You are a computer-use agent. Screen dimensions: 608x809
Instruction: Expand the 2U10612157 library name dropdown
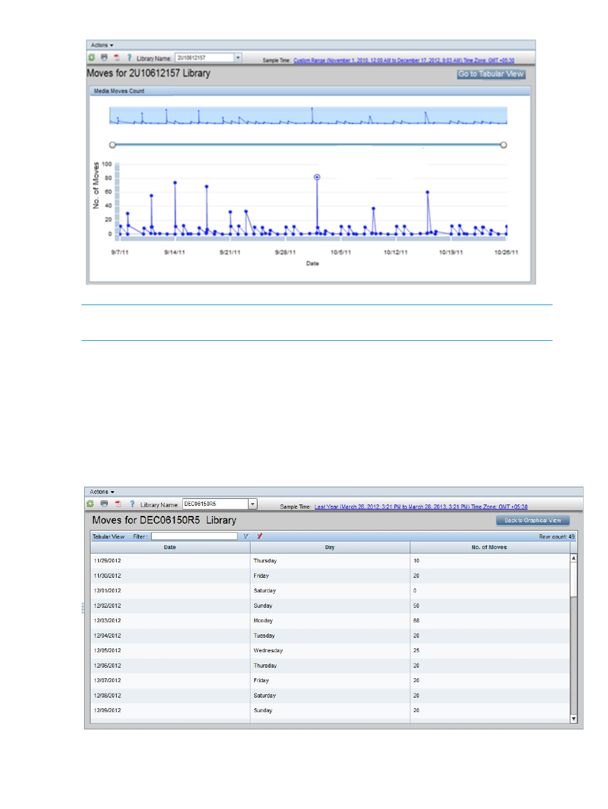pos(238,57)
